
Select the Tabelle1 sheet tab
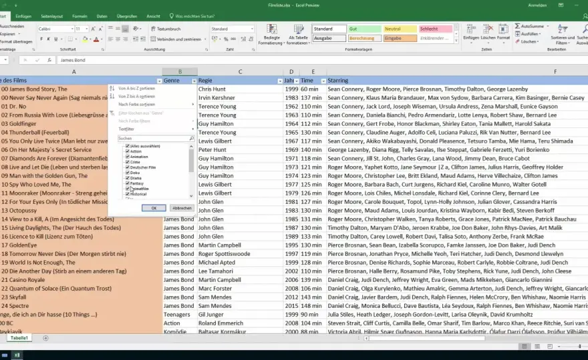19,338
